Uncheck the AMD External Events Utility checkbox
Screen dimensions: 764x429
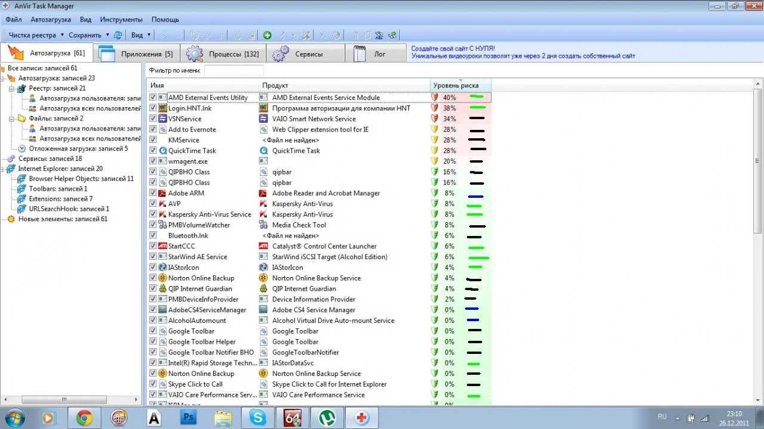click(x=153, y=98)
